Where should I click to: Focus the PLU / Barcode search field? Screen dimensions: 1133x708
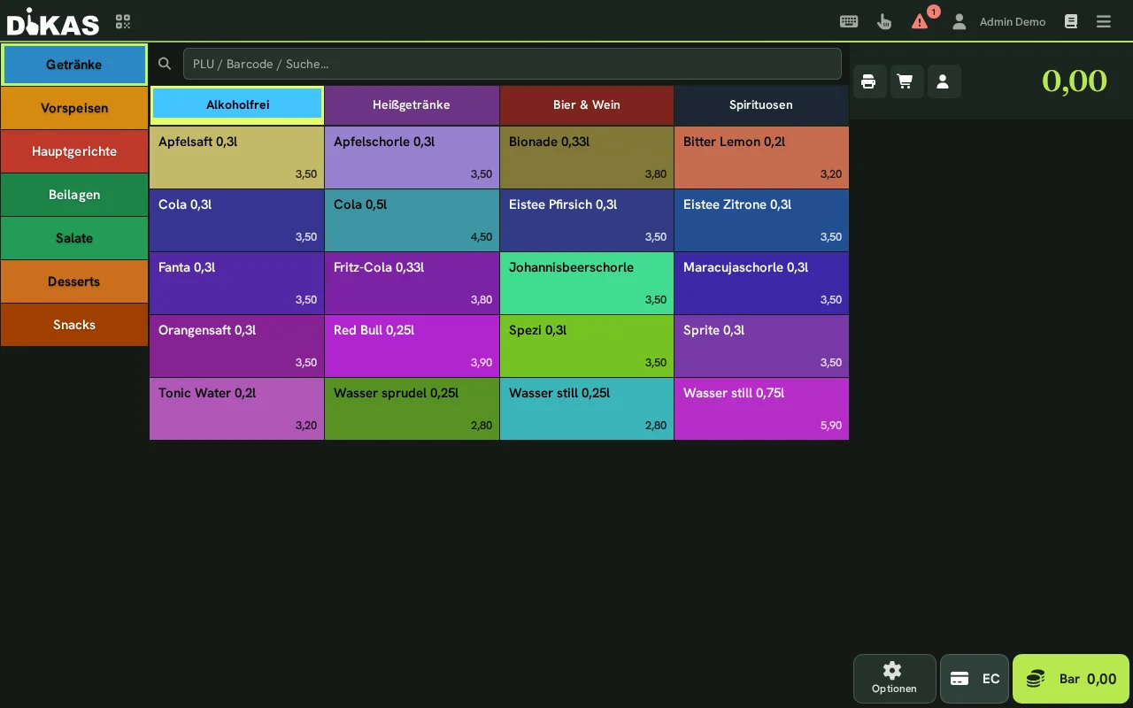[512, 64]
